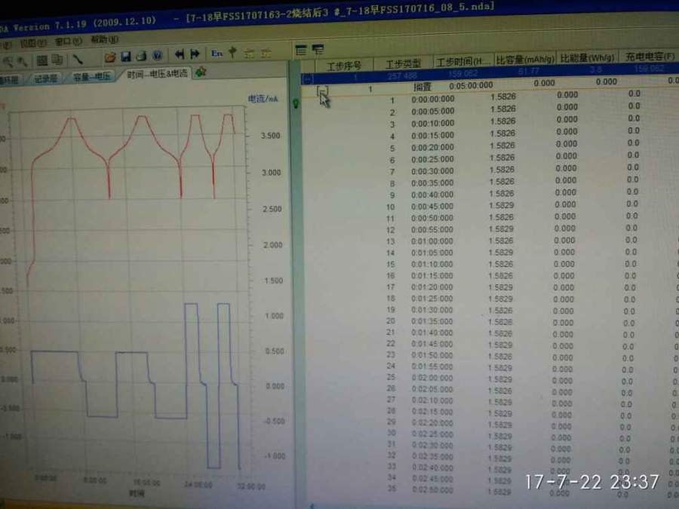Click the red voltage curve's first peak
The height and width of the screenshot is (509, 679).
coord(71,118)
